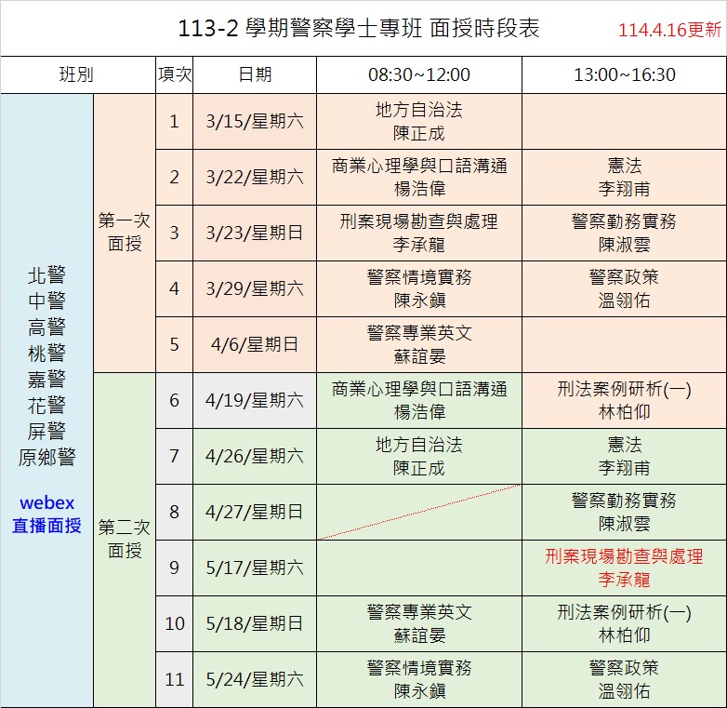727x708 pixels.
Task: Click the title 113-2 學期警察學士專班 面授時段表
Action: coord(359,28)
